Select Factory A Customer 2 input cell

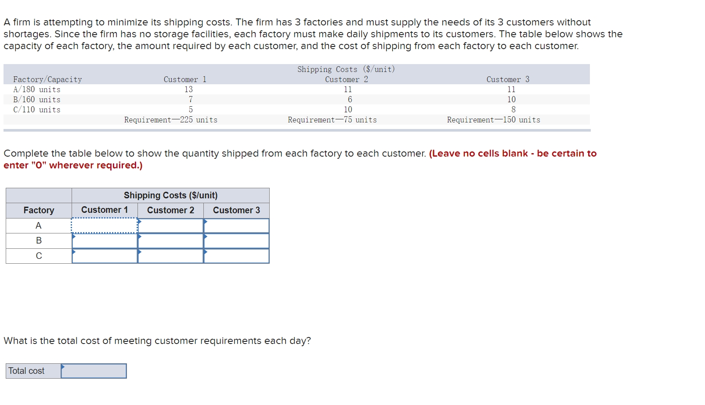point(170,226)
